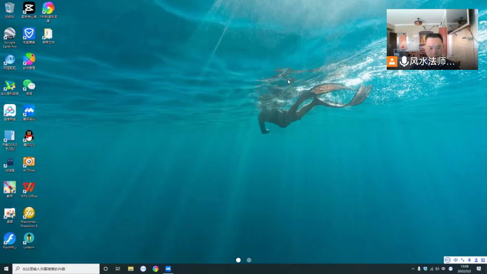487x274 pixels.
Task: Launch Tencent PC Manager blue shield shortcut
Action: click(x=29, y=36)
